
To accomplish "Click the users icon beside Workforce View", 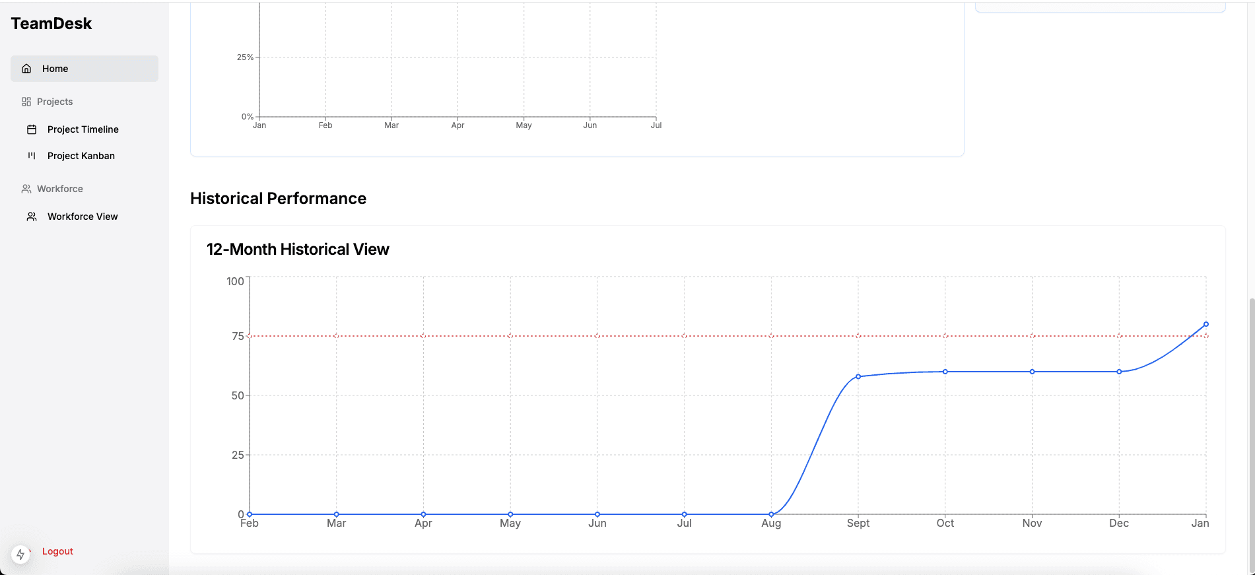I will (32, 217).
